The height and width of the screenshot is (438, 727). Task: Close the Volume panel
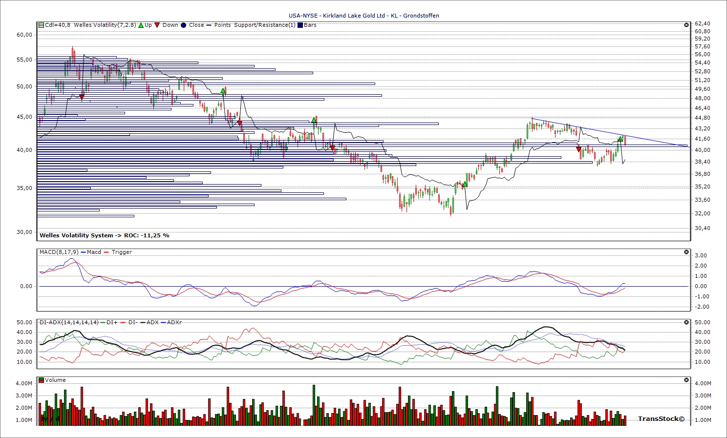click(x=686, y=380)
